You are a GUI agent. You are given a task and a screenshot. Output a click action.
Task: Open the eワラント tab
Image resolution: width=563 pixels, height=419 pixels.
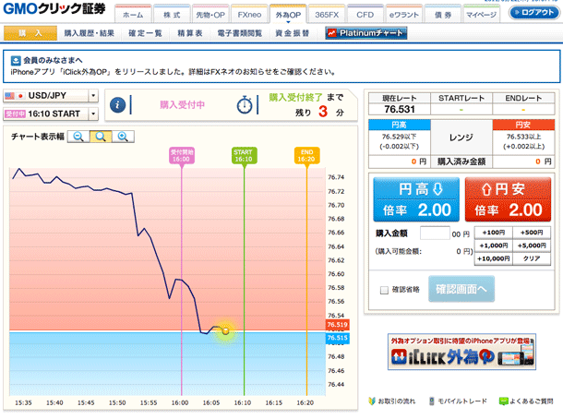(404, 15)
